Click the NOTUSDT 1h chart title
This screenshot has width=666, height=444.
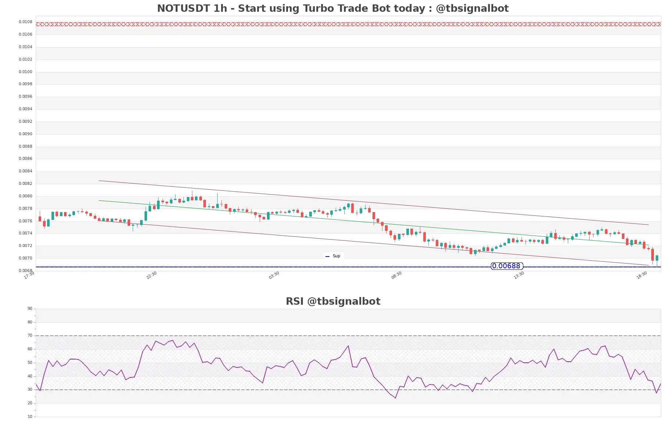tap(333, 8)
